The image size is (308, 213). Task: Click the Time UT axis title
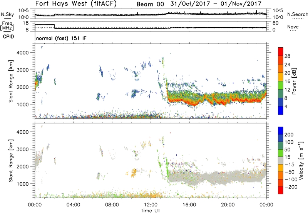pos(151,211)
